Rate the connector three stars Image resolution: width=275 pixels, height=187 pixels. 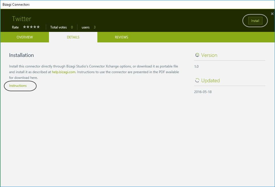pos(31,27)
